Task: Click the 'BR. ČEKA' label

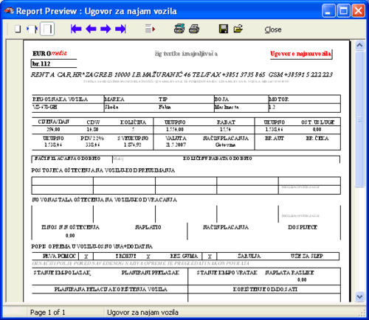Action: click(317, 139)
